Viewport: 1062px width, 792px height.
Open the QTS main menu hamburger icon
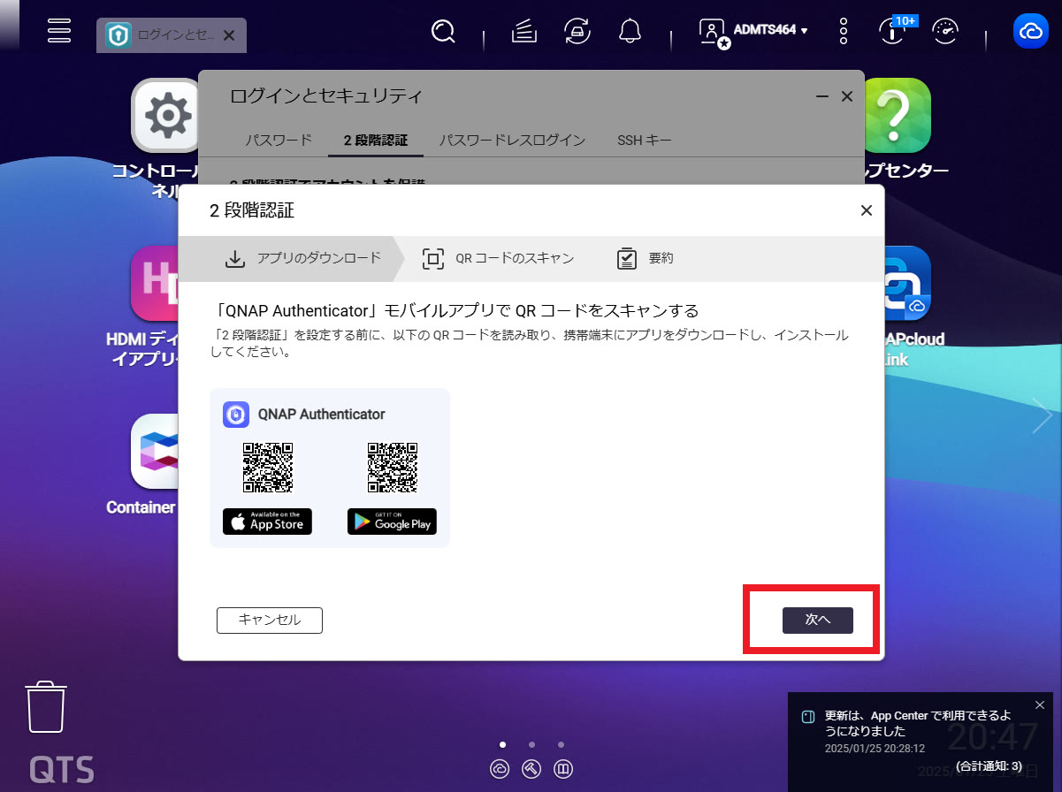59,31
